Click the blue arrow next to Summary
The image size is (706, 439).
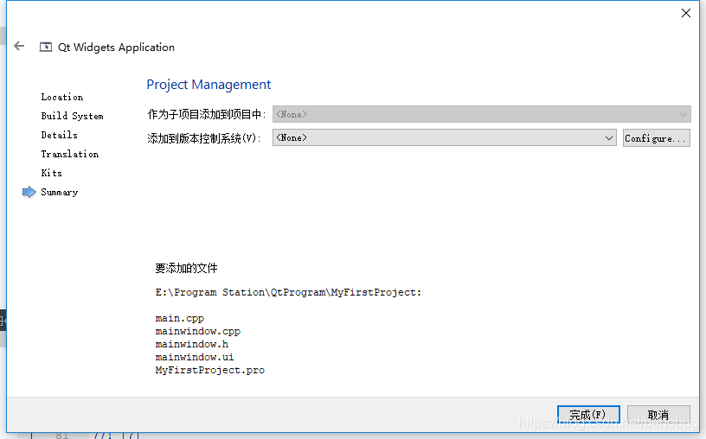[x=29, y=192]
